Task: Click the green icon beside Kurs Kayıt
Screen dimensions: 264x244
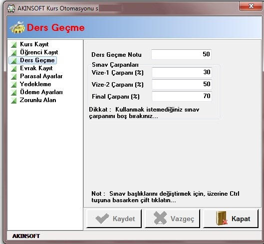Action: pyautogui.click(x=14, y=45)
